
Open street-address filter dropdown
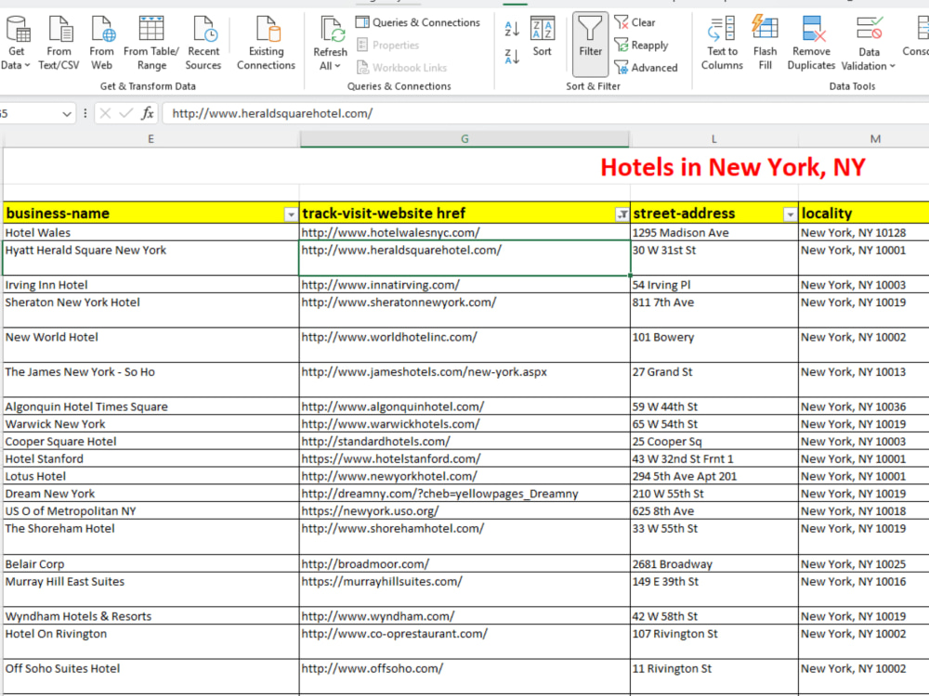[790, 214]
